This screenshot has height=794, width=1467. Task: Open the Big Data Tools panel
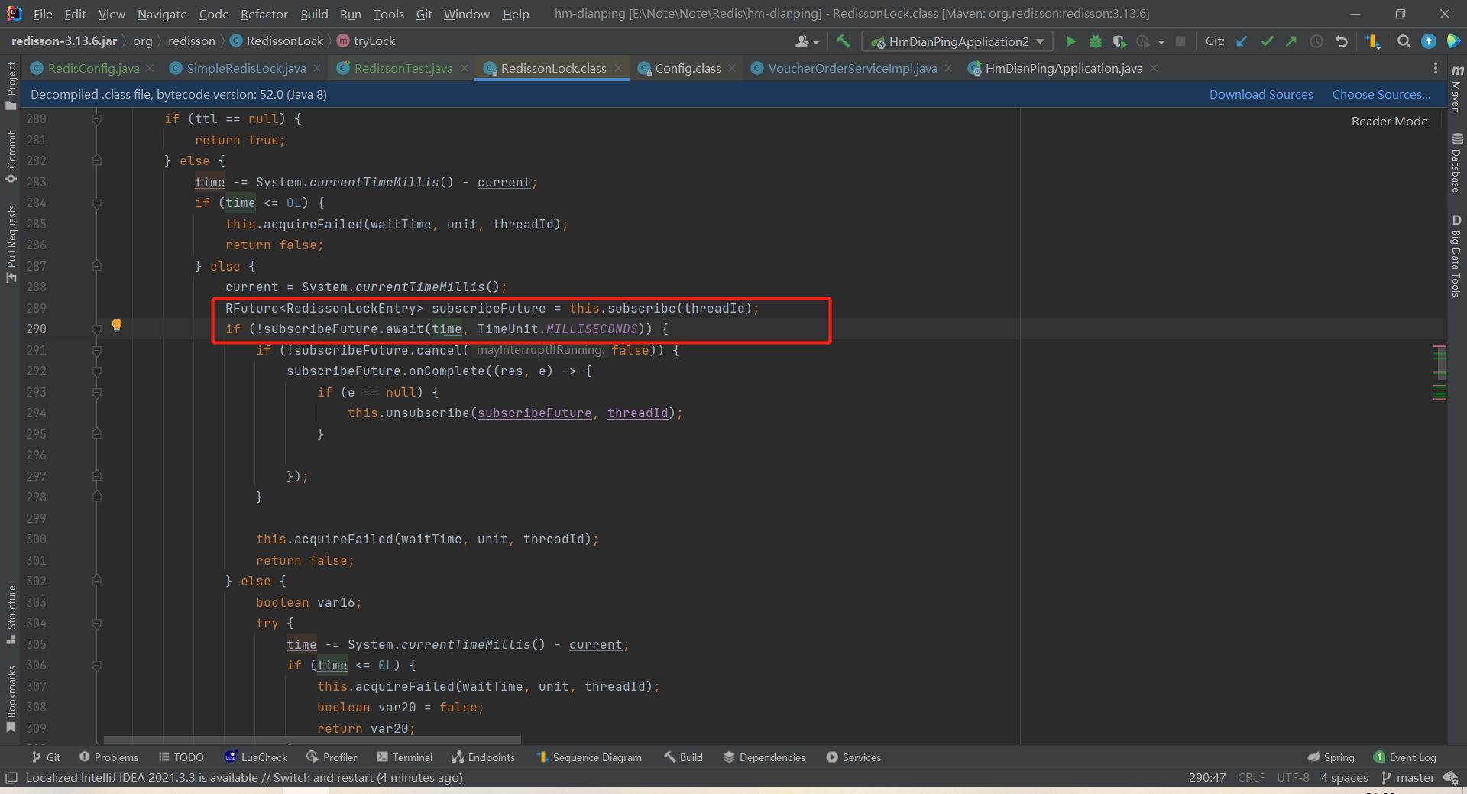[x=1457, y=255]
